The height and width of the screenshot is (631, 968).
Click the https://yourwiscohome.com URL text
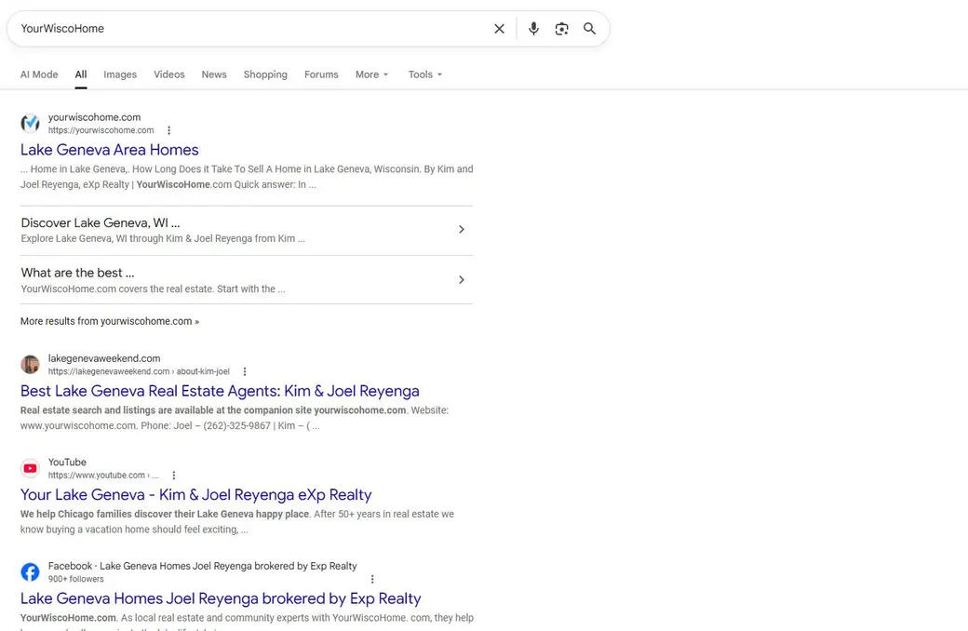tap(101, 130)
